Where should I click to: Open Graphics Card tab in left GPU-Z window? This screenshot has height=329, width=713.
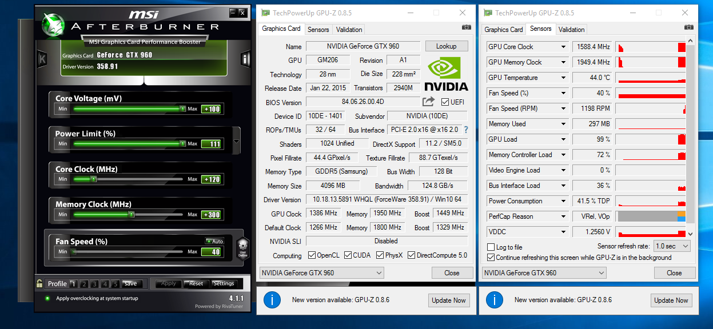point(281,29)
